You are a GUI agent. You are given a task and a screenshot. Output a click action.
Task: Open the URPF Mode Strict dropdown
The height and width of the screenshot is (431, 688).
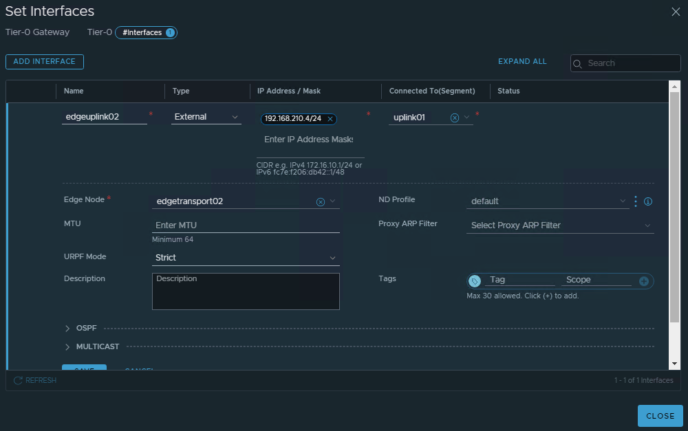point(246,258)
